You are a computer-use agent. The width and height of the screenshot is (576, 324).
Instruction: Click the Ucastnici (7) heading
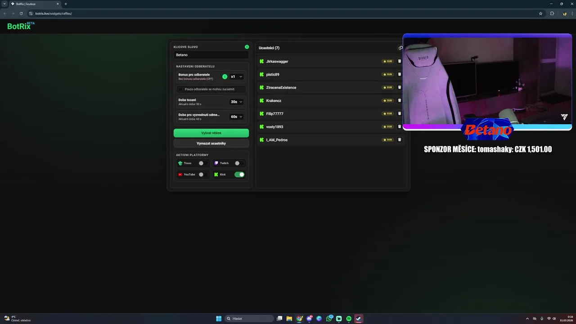[269, 48]
